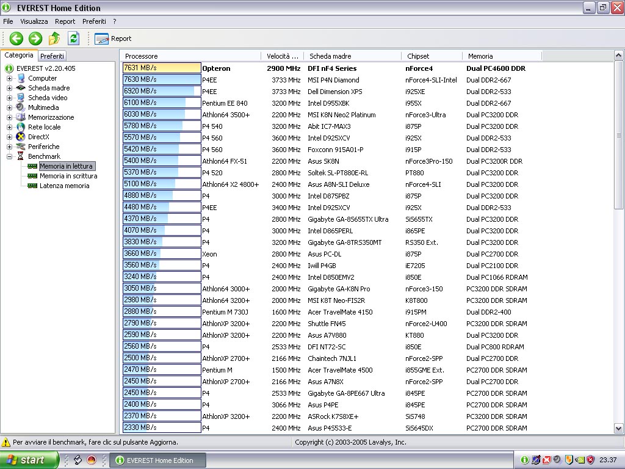Sort by the Scheda madre column header
625x469 pixels.
(x=352, y=56)
